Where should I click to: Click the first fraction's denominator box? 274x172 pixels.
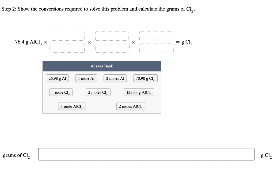click(x=67, y=49)
